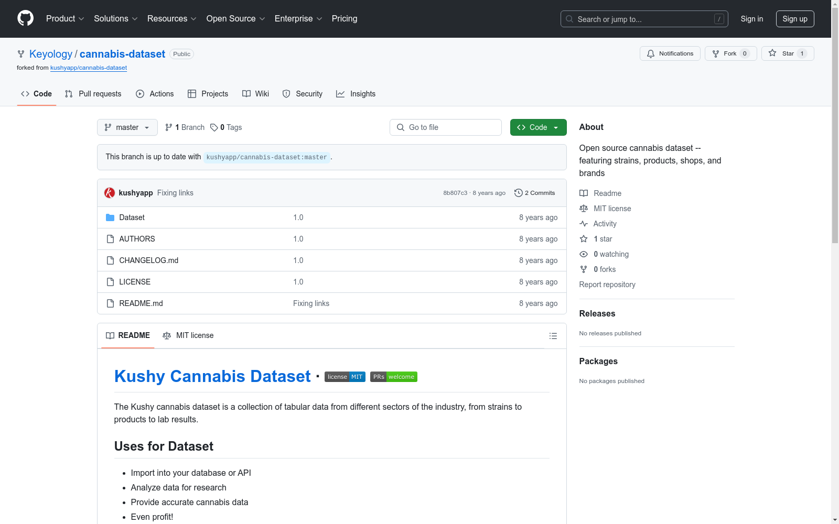Click the Go to file search field
Viewport: 839px width, 524px height.
click(446, 127)
